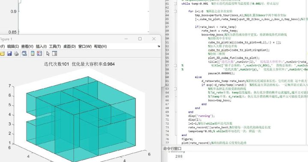Click the z-axis tick label 2
This screenshot has height=162, width=308.
click(9, 133)
